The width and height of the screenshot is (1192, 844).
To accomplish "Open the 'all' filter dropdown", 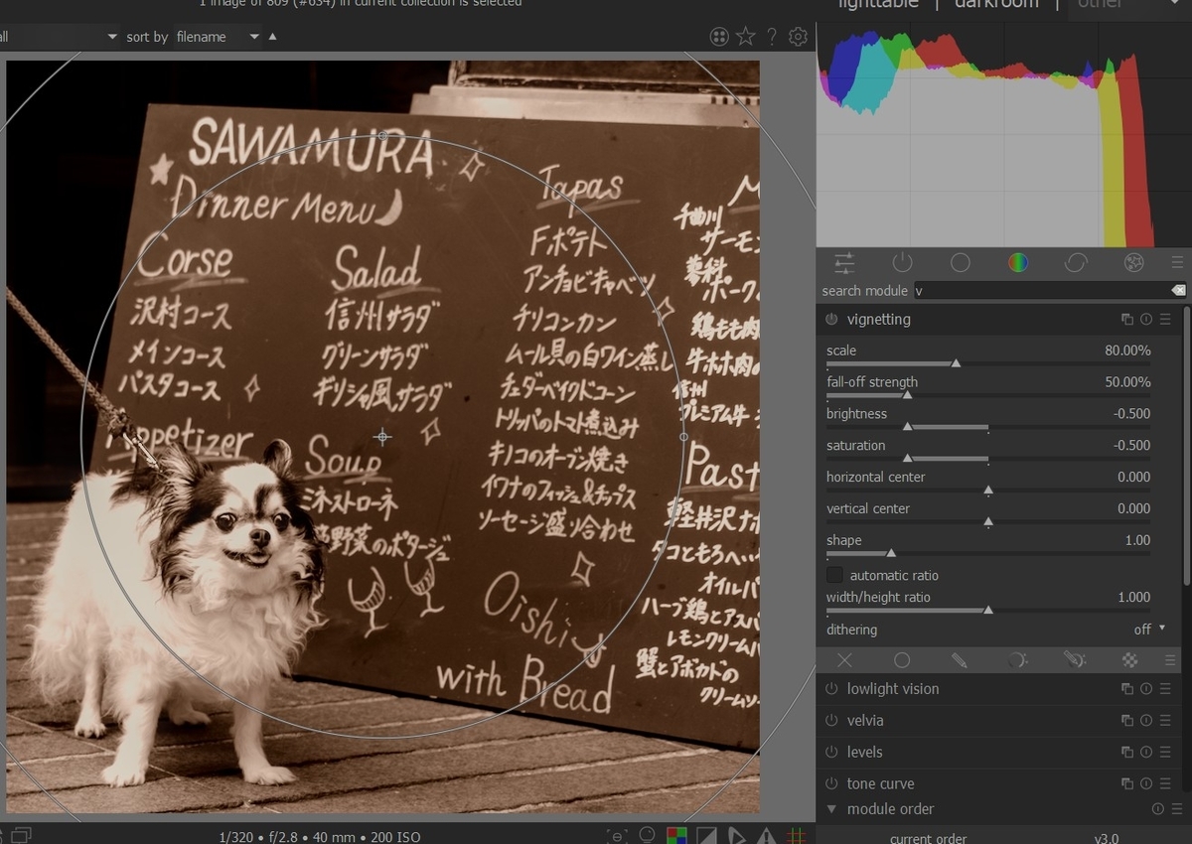I will point(60,37).
